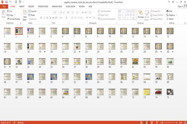Switch to the ANIMATIONS tab
Viewport: 187px width, 124px height.
coord(57,7)
